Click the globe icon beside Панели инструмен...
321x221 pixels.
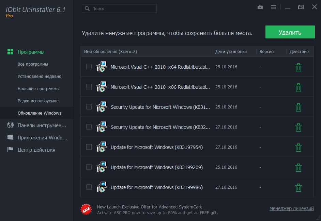[10, 125]
